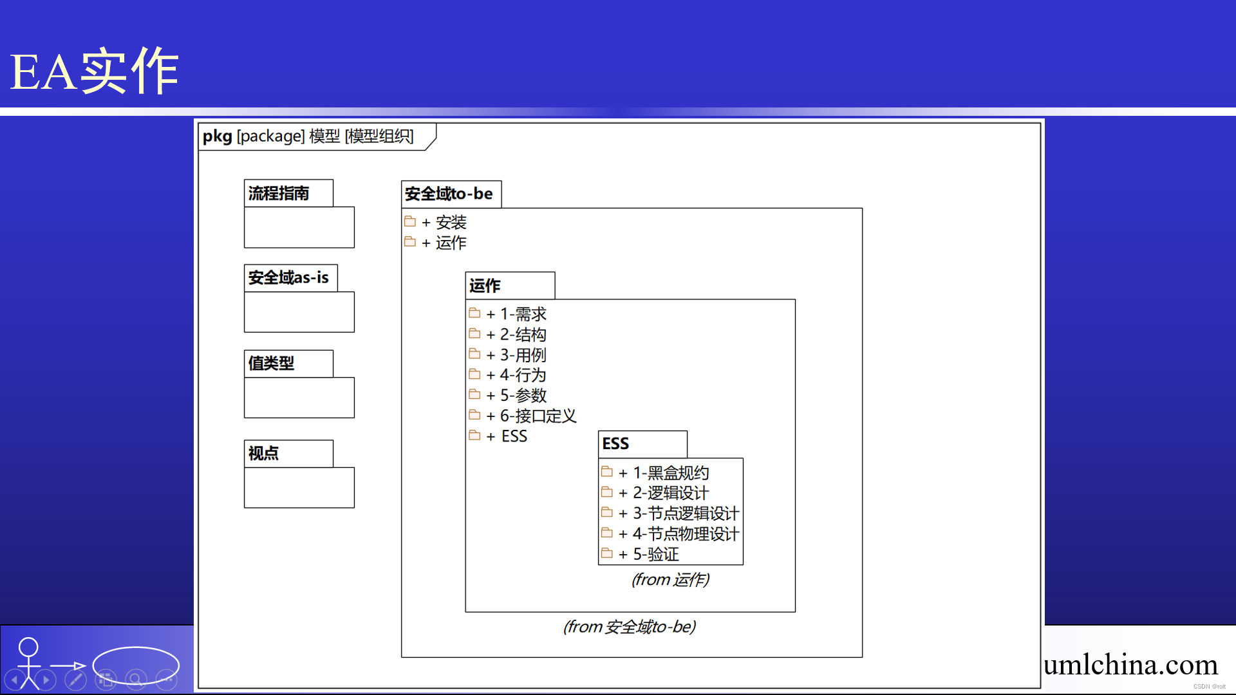
Task: Click the folder icon beside 5-验证
Action: pyautogui.click(x=607, y=553)
